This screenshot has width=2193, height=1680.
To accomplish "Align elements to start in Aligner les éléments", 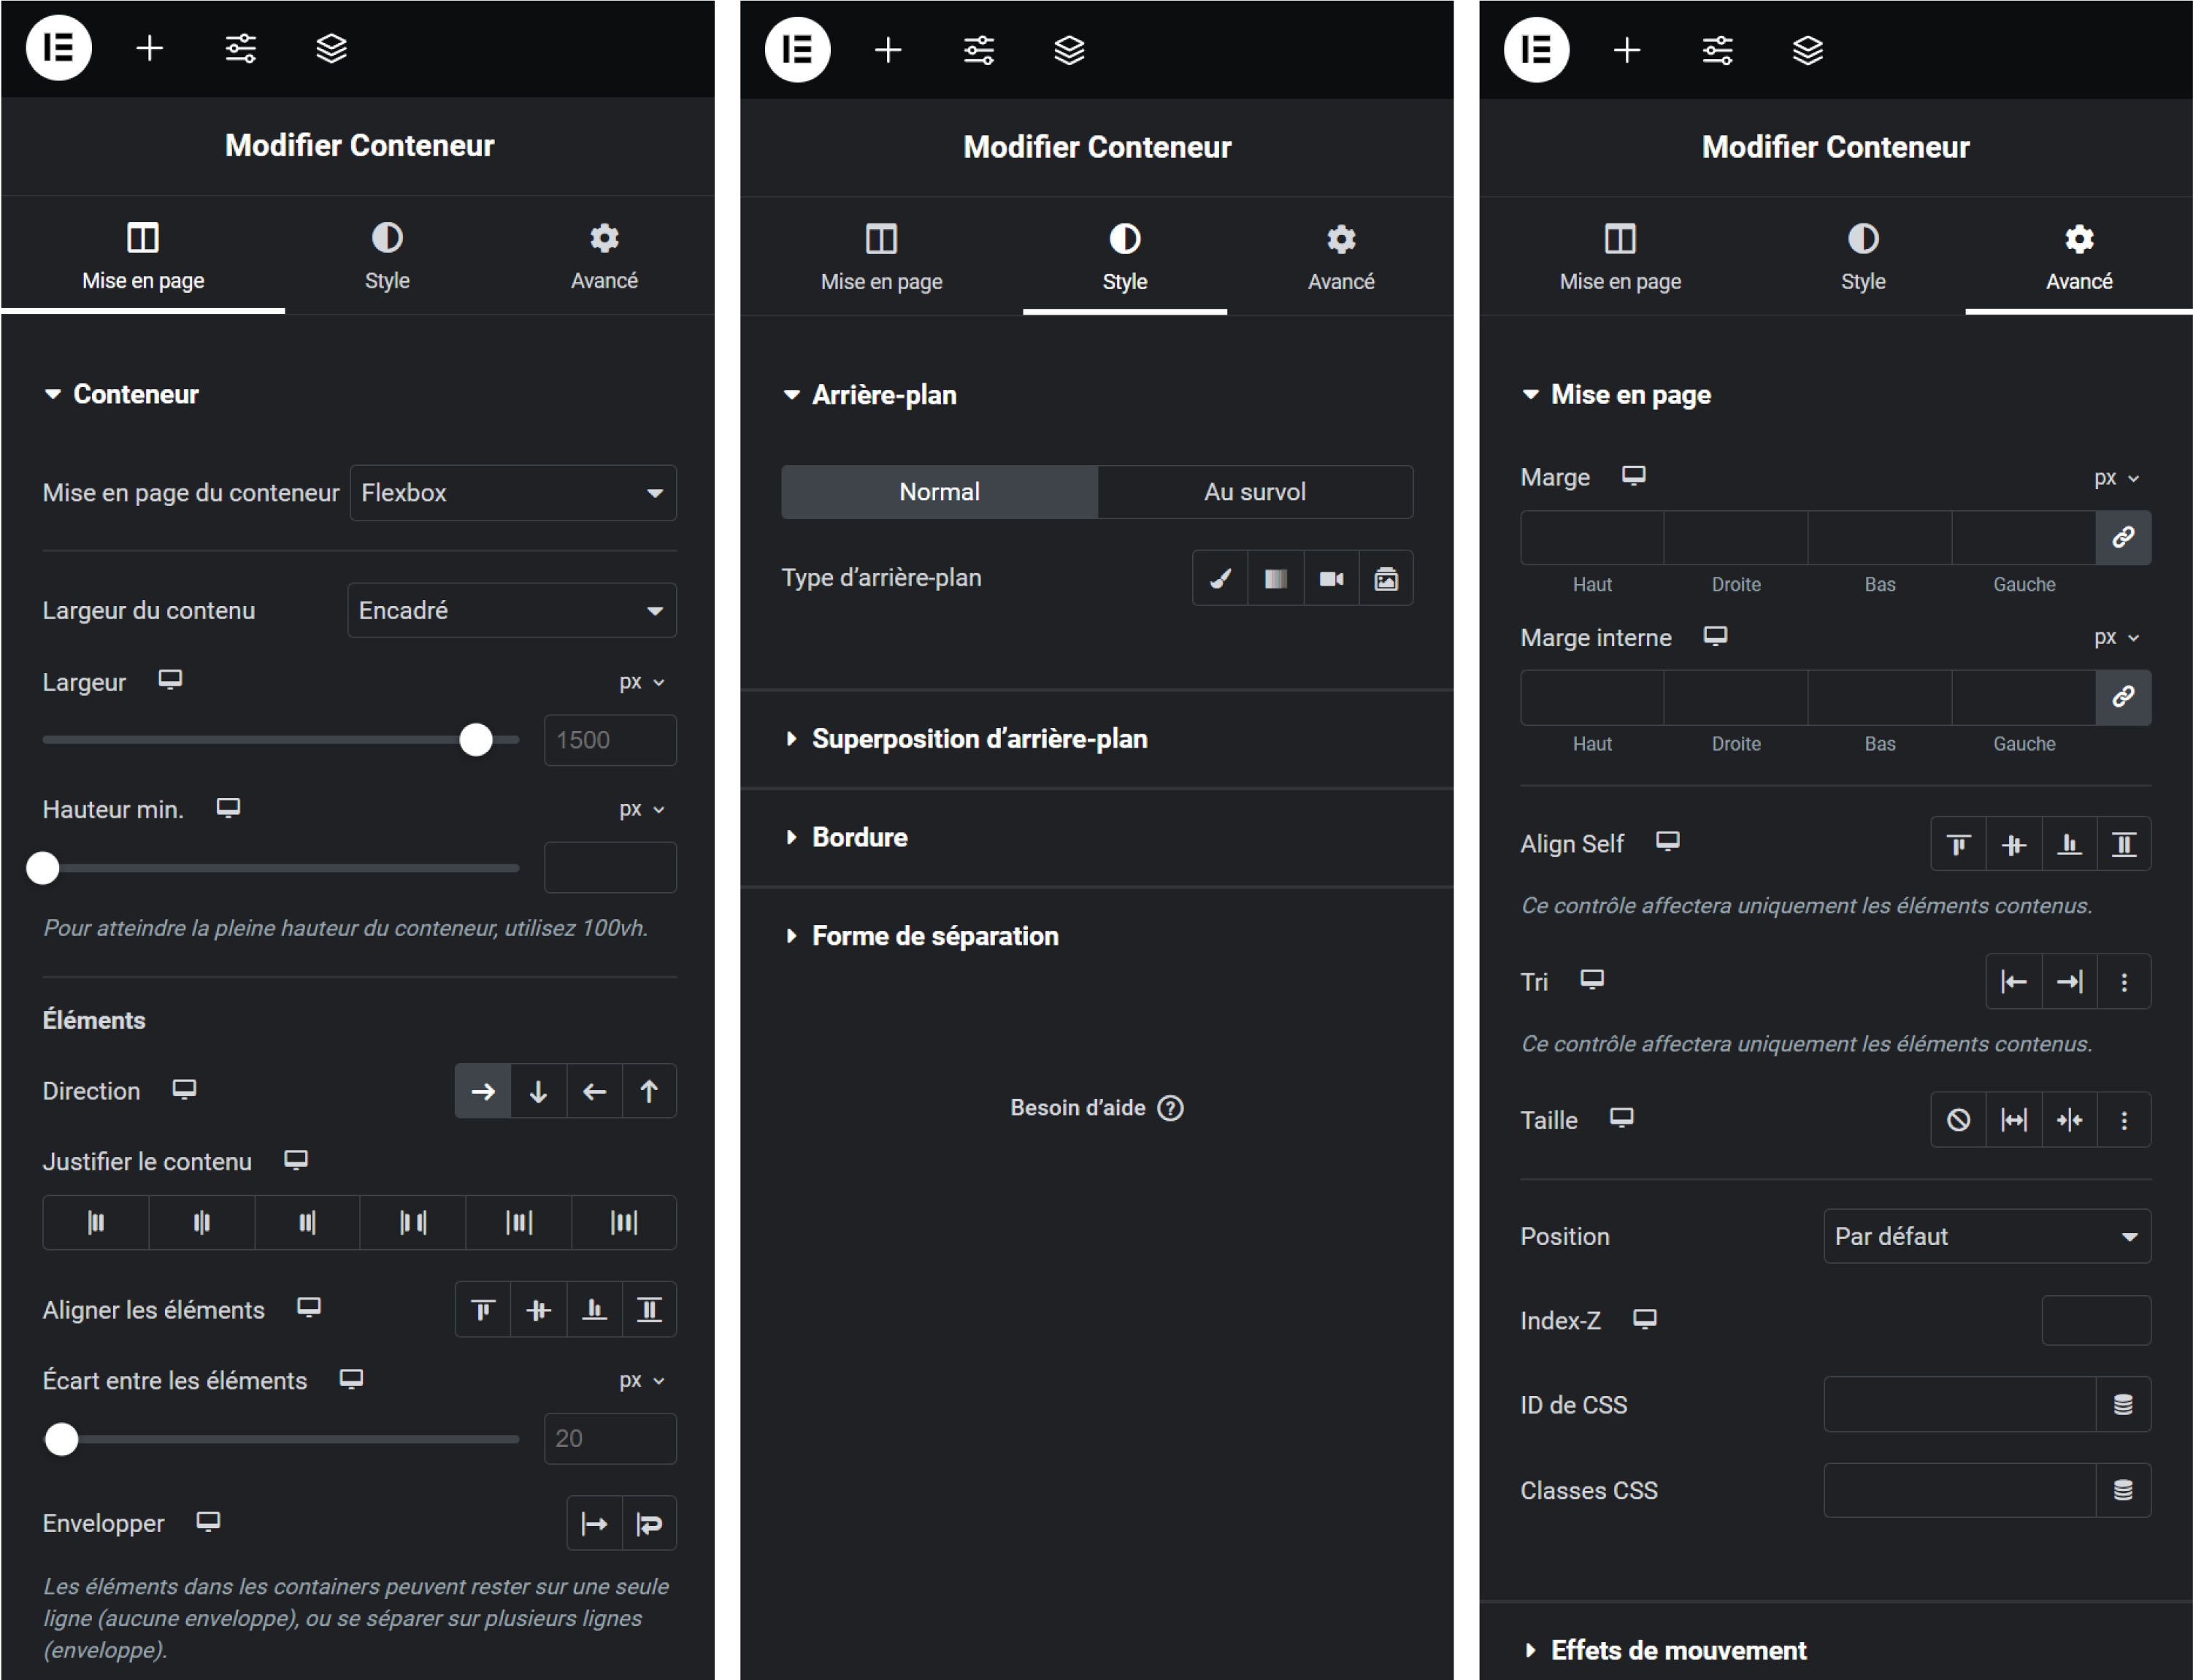I will pyautogui.click(x=483, y=1310).
